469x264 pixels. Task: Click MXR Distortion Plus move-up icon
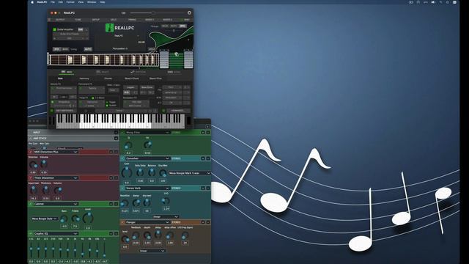point(111,152)
